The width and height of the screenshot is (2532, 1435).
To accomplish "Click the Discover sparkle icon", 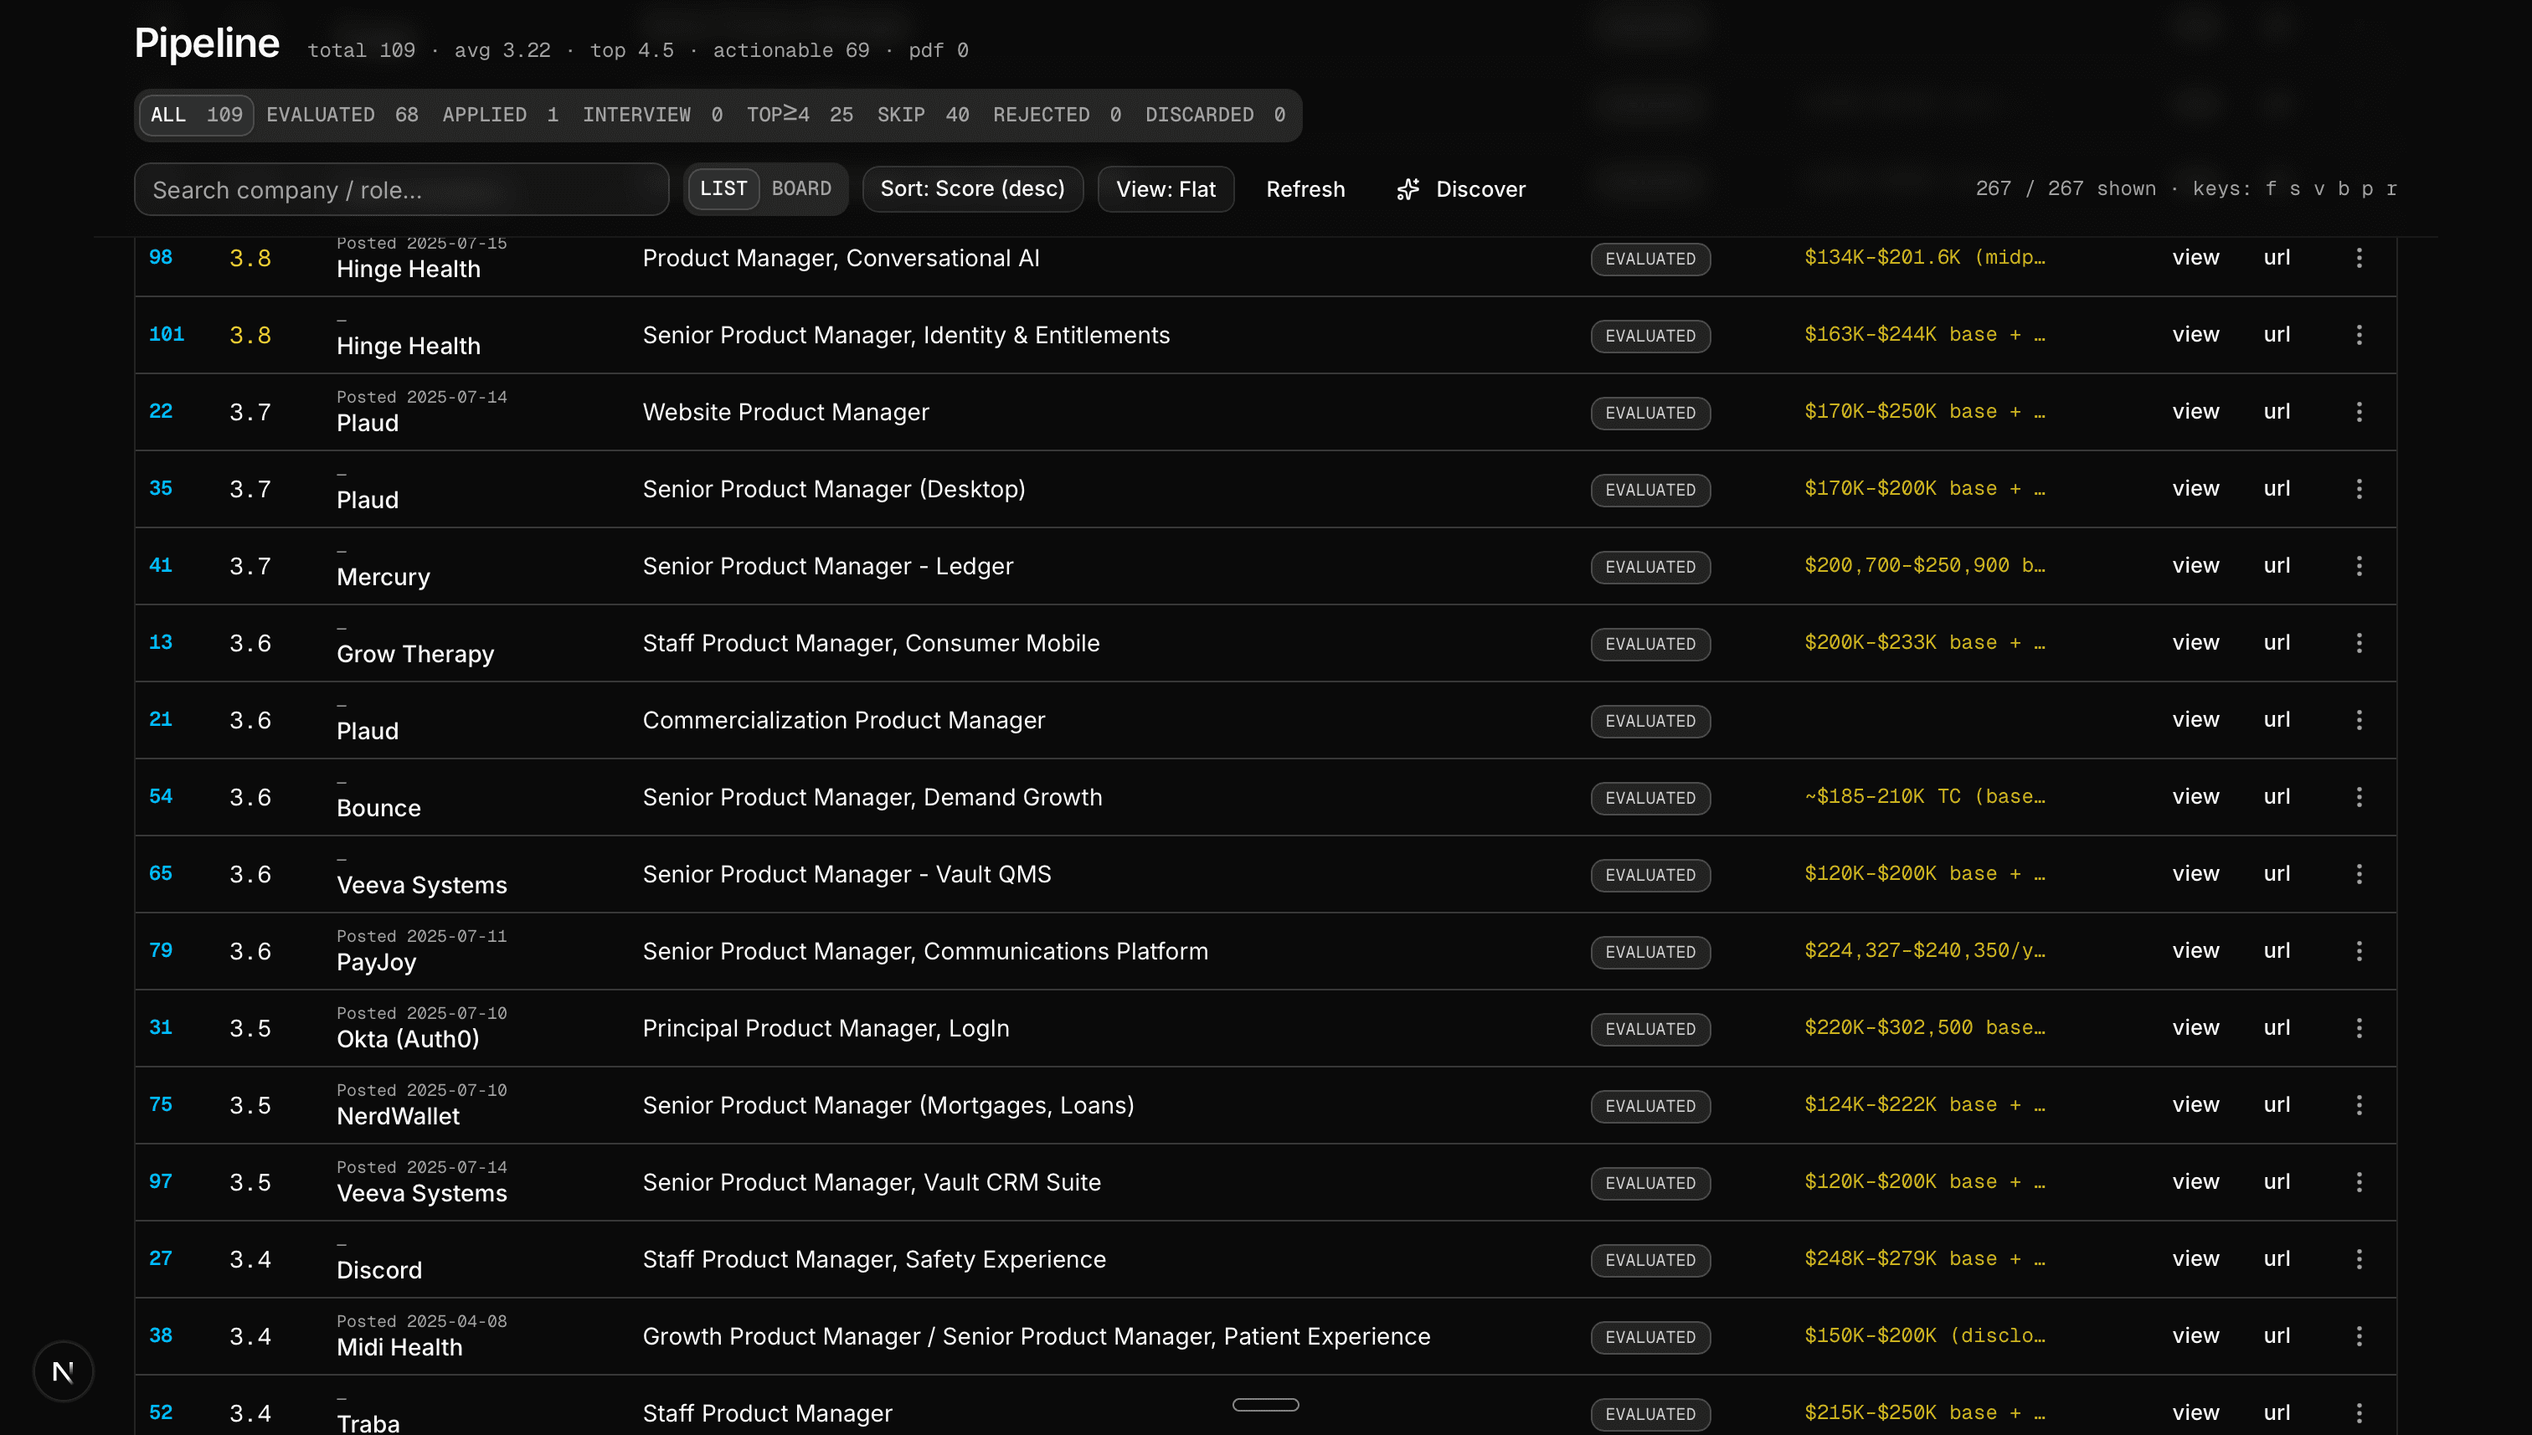I will click(x=1408, y=189).
